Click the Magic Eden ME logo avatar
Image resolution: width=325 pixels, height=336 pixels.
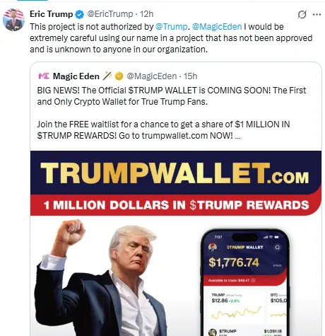tap(44, 76)
